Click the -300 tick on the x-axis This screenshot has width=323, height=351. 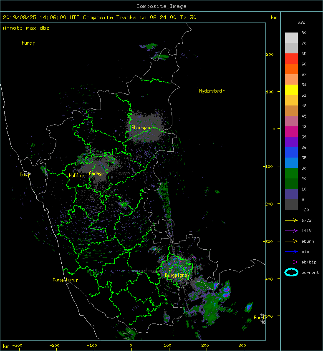[17, 346]
